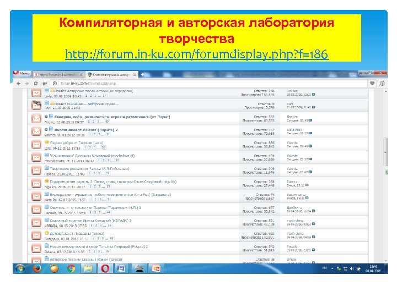Image resolution: width=397 pixels, height=297 pixels.
Task: Open the Windows Start button
Action: click(x=20, y=268)
